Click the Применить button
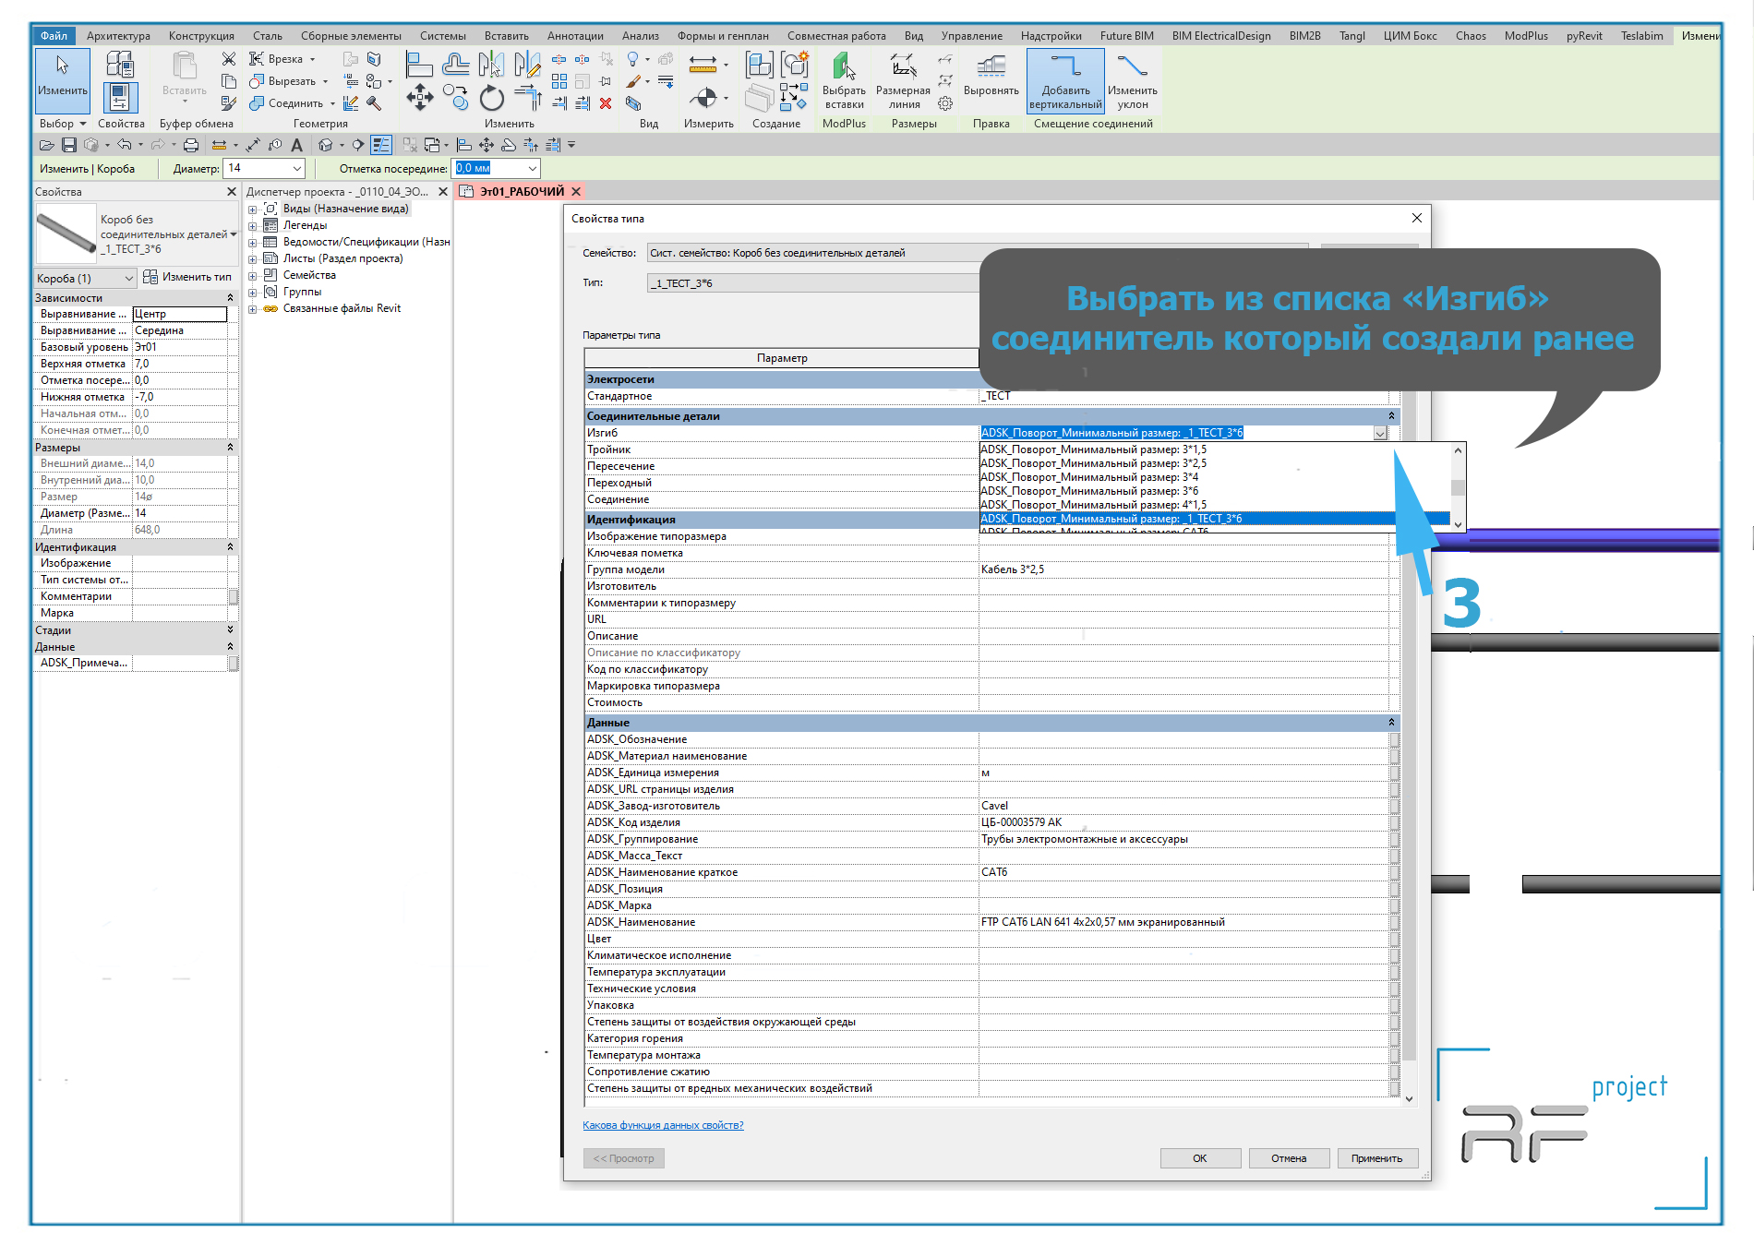 tap(1377, 1158)
